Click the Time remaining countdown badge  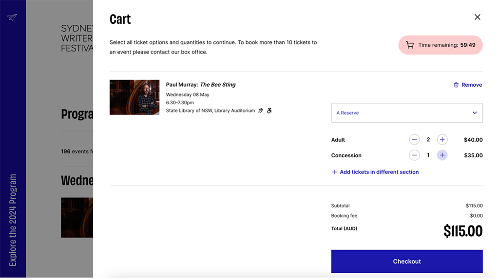(441, 45)
